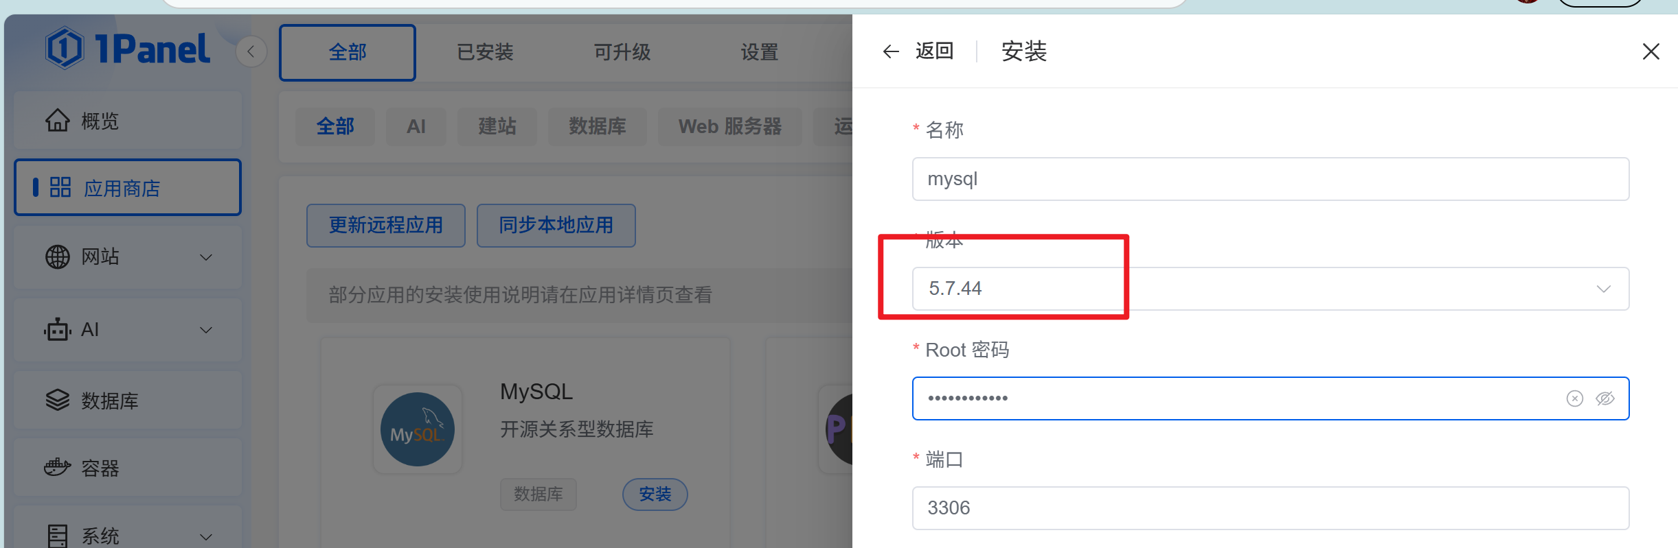Viewport: 1678px width, 548px height.
Task: Filter apps by Web 服务器 category
Action: point(730,126)
